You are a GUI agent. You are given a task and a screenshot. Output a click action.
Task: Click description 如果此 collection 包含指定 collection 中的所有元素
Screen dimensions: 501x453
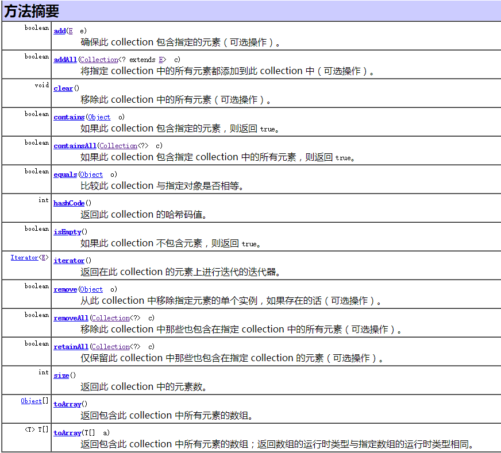tap(188, 157)
